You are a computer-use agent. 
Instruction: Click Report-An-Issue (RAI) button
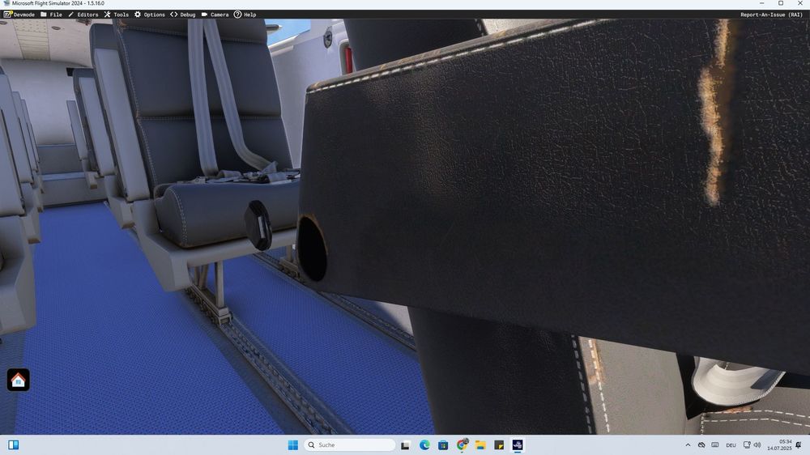tap(771, 15)
